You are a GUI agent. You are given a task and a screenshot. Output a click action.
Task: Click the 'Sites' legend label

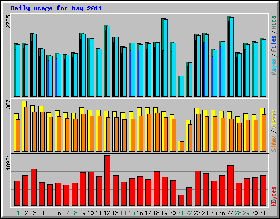(x=273, y=143)
